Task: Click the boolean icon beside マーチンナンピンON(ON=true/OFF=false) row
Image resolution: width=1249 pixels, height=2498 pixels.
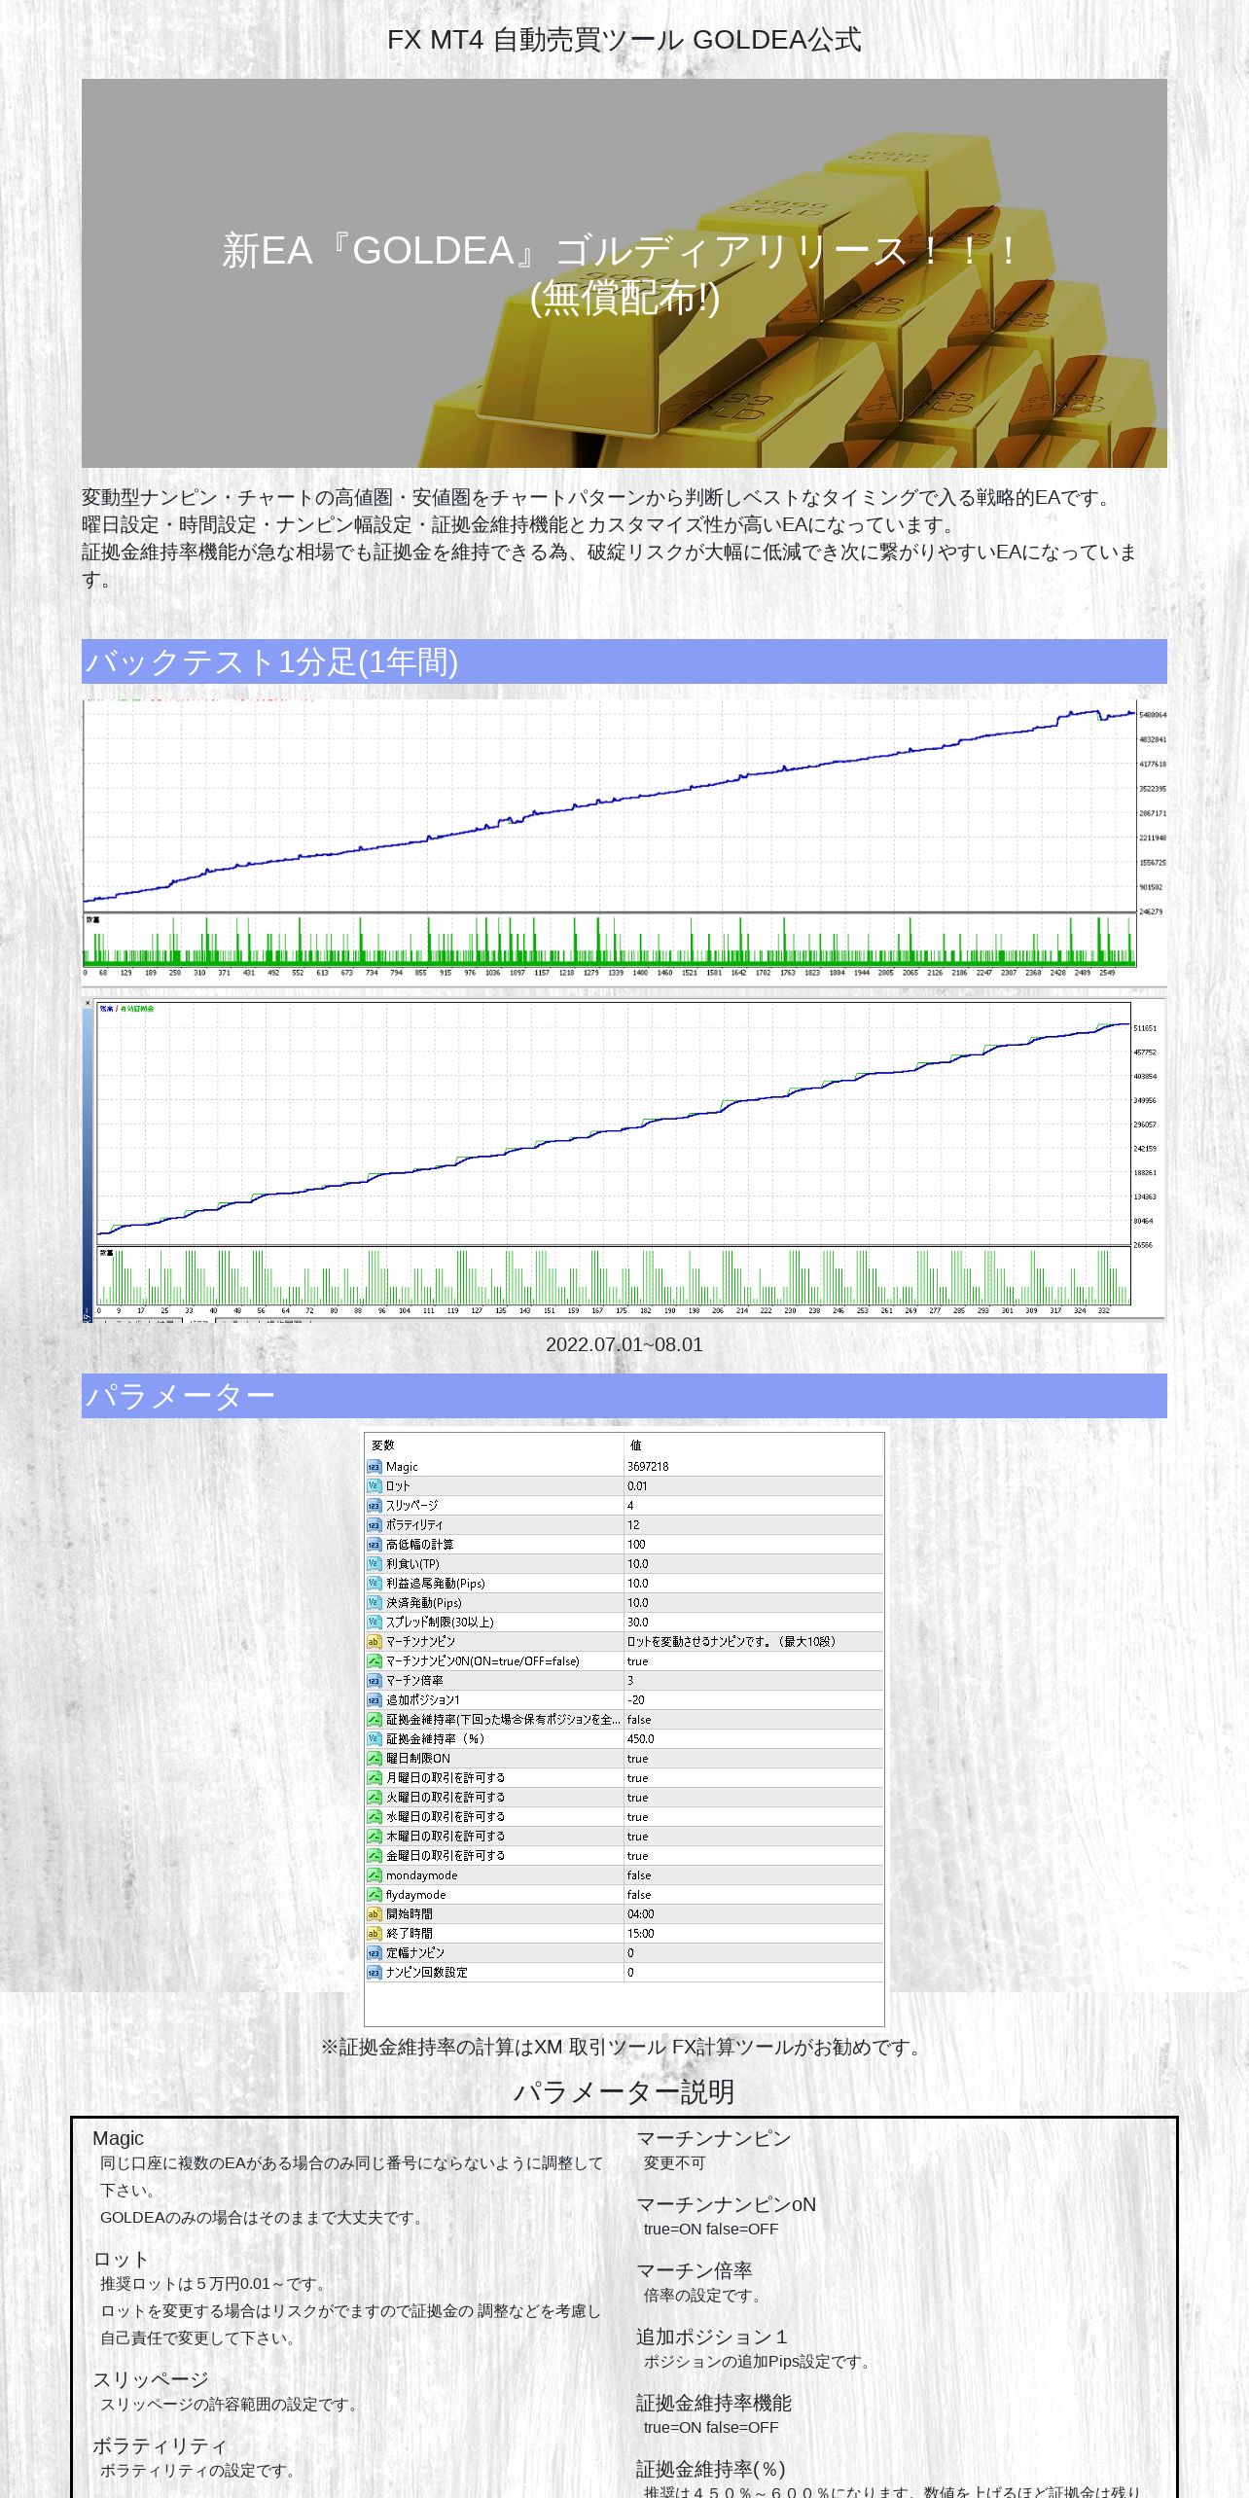Action: (x=374, y=1661)
